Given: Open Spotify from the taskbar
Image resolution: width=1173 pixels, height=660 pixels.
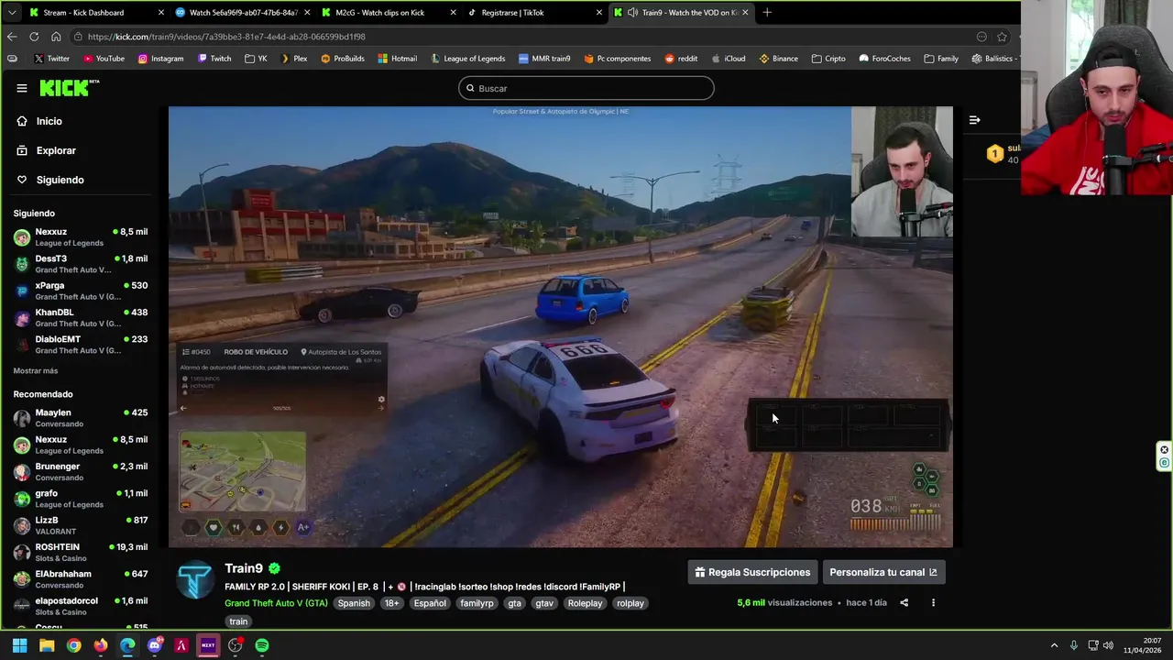Looking at the screenshot, I should [x=262, y=645].
